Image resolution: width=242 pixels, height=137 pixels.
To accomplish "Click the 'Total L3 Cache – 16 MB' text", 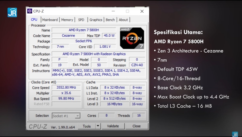I will (185, 106).
